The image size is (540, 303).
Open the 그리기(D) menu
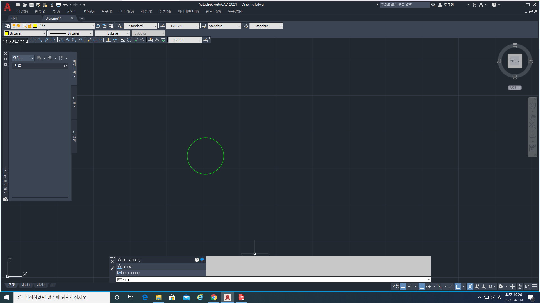[126, 11]
